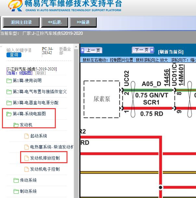Expand the 制动系统 subfolder label

tap(28, 191)
